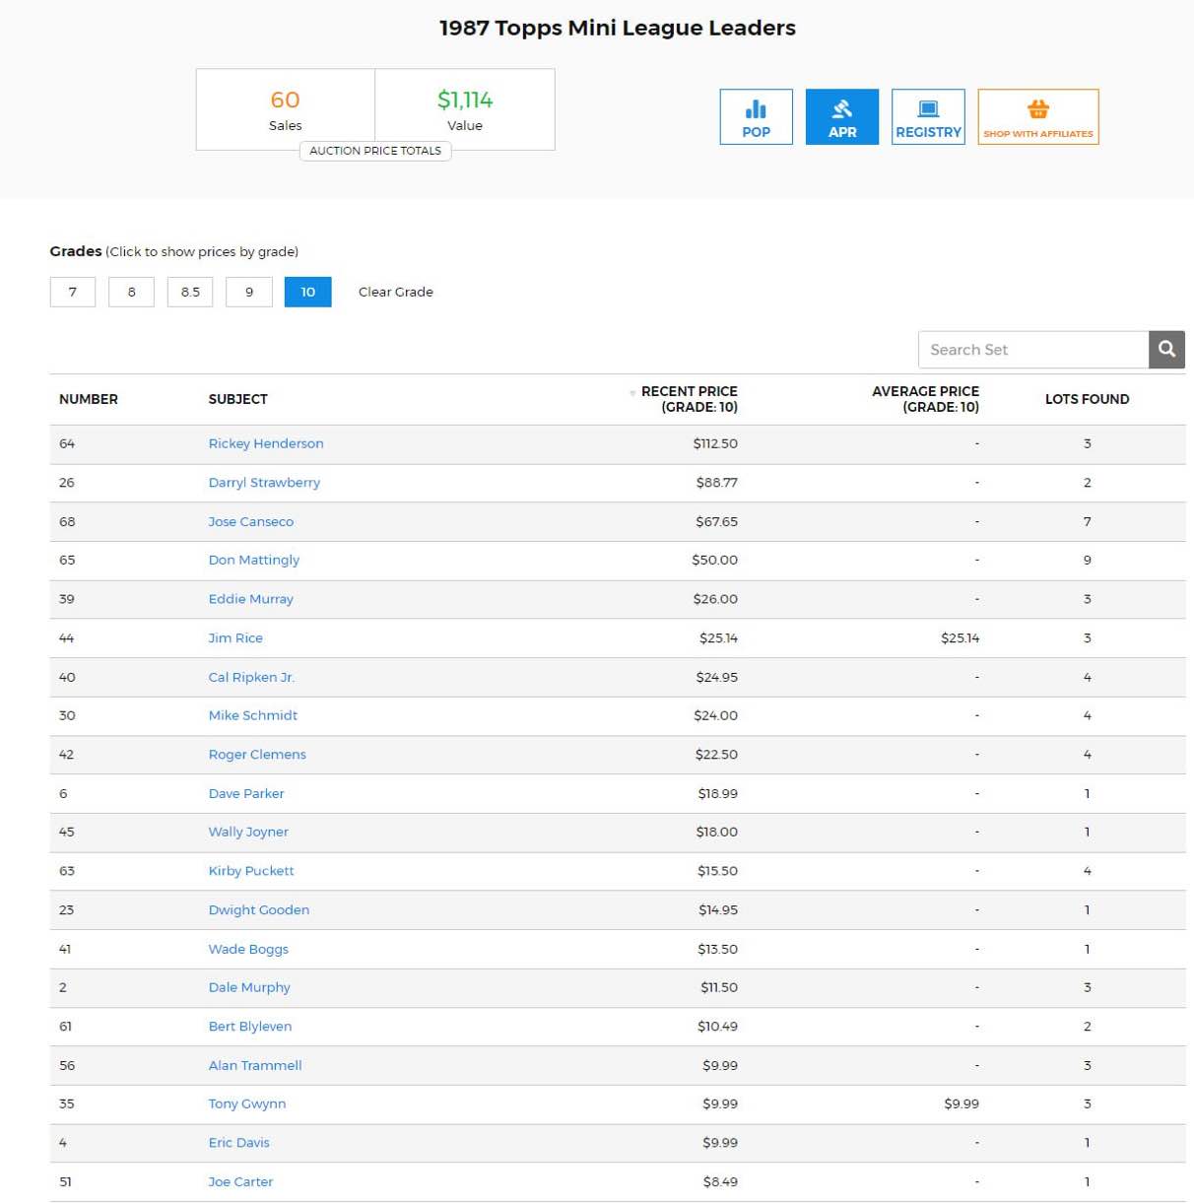Viewport: 1194px width, 1203px height.
Task: Click card number 64 cell
Action: coord(67,443)
